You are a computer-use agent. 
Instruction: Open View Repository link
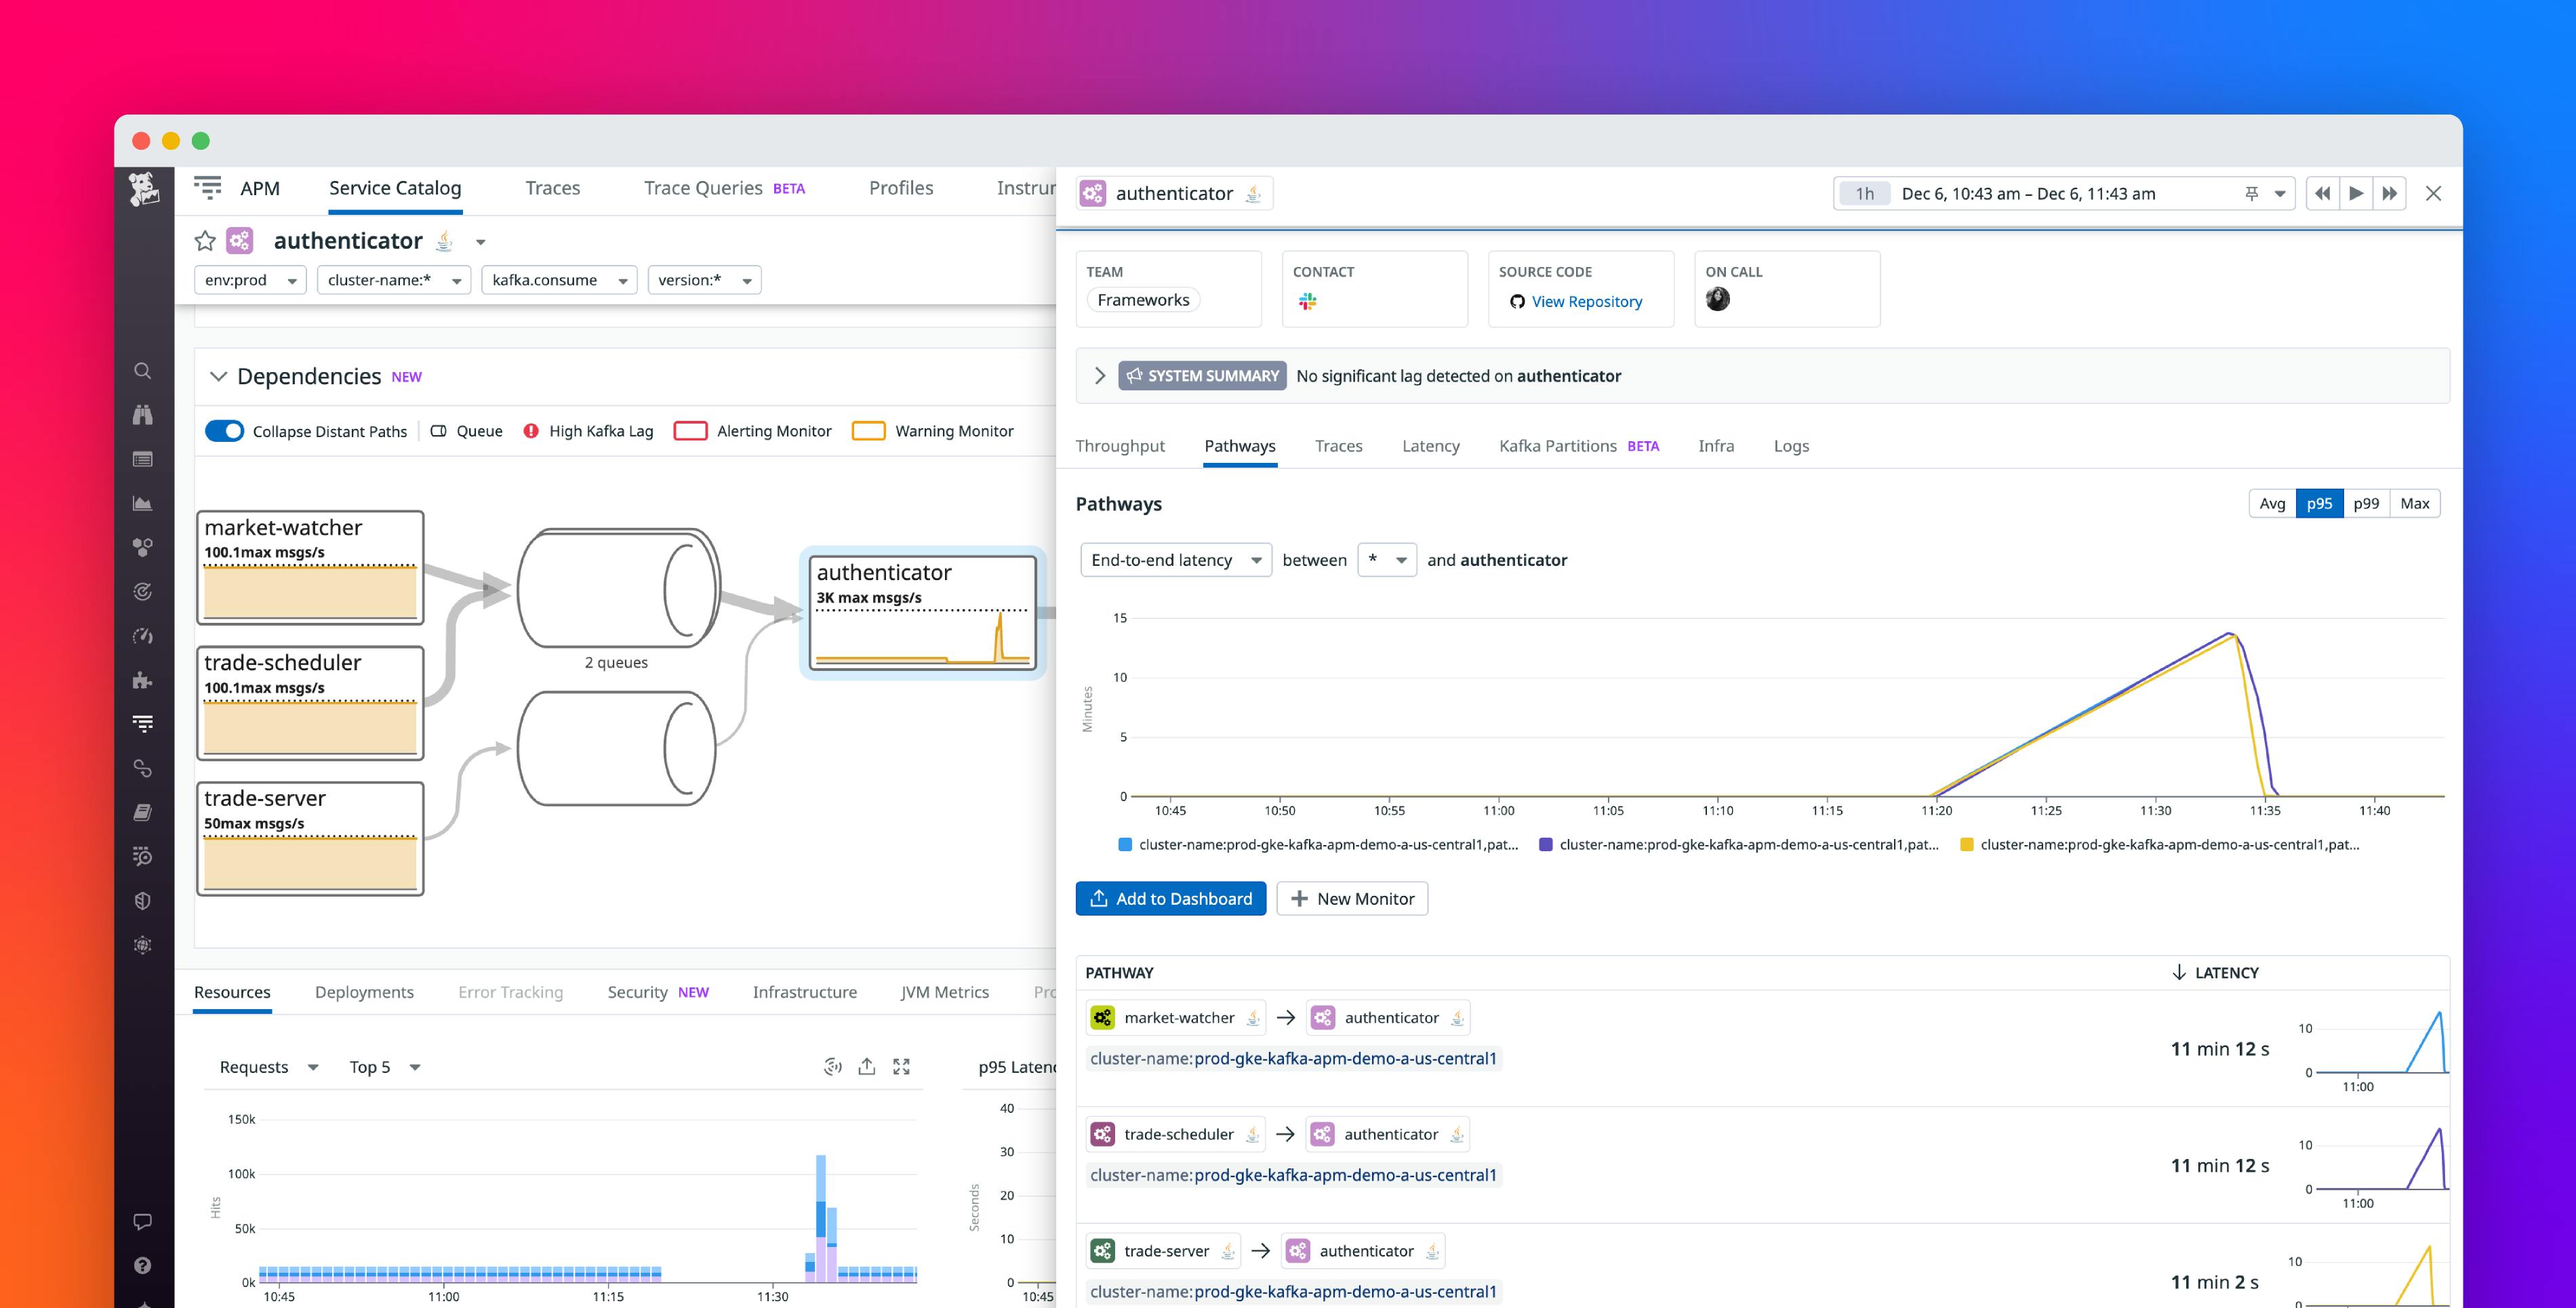pos(1586,301)
